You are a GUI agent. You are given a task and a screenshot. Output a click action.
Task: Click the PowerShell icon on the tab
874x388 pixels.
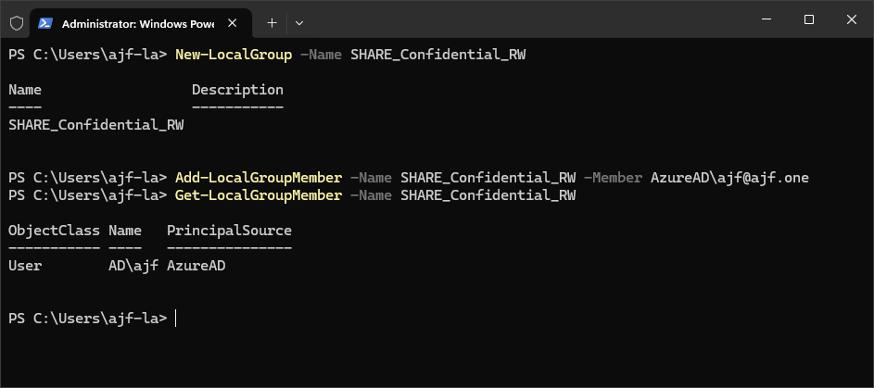[x=45, y=23]
